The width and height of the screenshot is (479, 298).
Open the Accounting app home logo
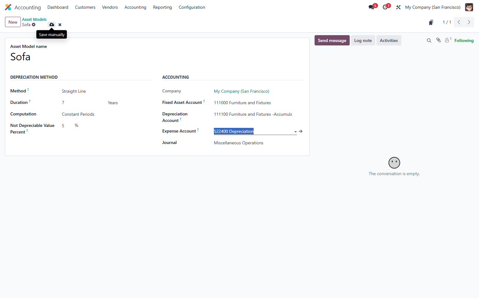click(8, 7)
